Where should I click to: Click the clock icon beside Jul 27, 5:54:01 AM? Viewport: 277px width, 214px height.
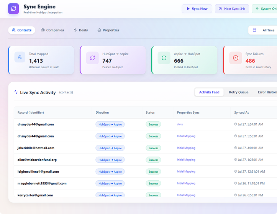[x=236, y=124]
